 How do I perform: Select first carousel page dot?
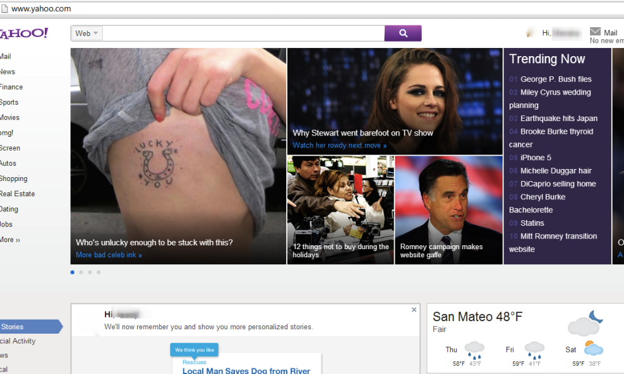[x=73, y=272]
